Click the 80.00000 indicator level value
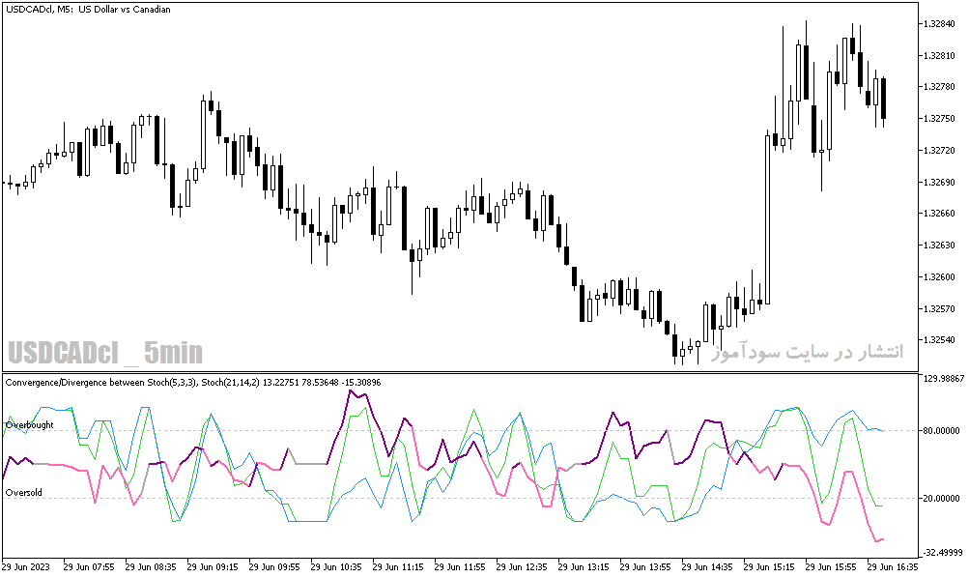 coord(942,430)
